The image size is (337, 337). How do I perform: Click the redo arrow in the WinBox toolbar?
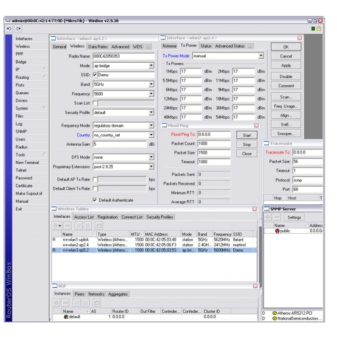(18, 29)
